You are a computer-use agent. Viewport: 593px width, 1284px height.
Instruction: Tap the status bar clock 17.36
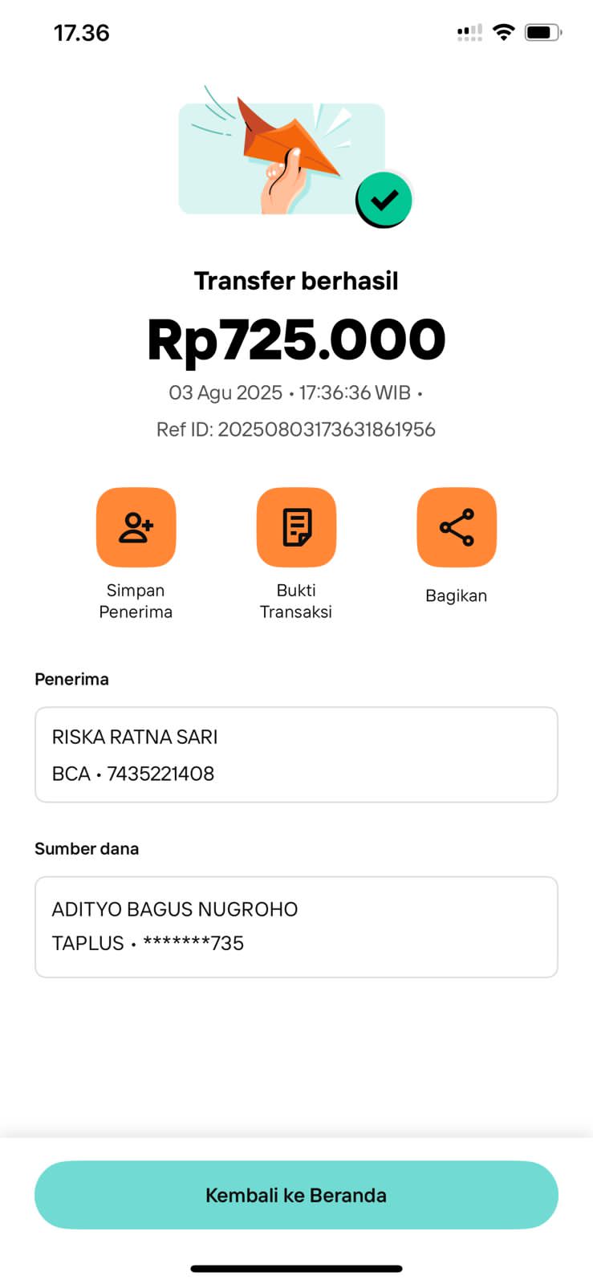(81, 33)
